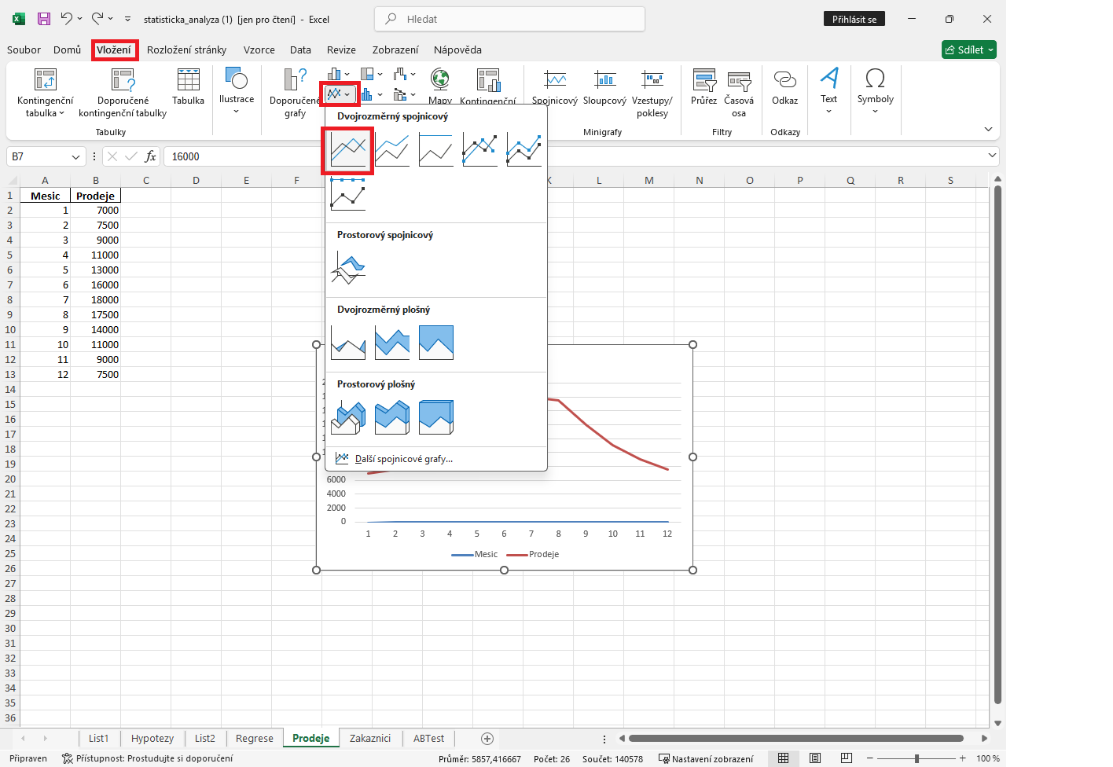Switch to Normal view in status bar
This screenshot has width=1113, height=767.
click(x=784, y=758)
